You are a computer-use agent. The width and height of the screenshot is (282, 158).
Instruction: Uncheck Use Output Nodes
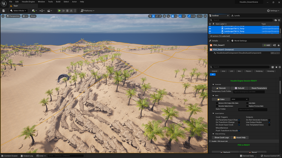tap(269, 122)
